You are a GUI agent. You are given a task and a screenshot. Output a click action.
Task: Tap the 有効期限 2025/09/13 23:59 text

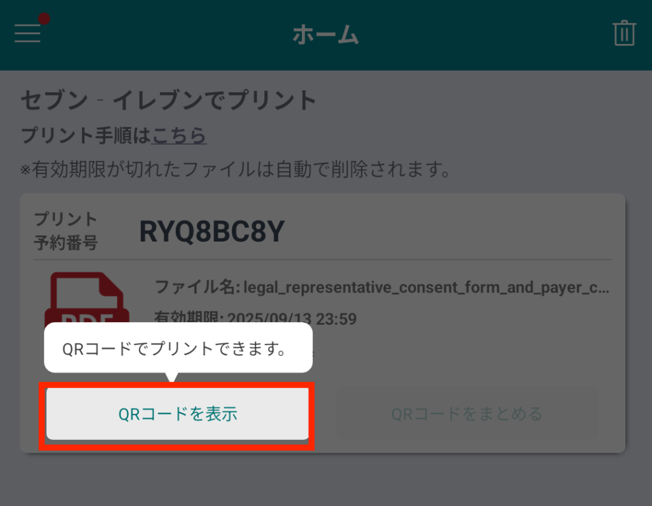point(255,318)
